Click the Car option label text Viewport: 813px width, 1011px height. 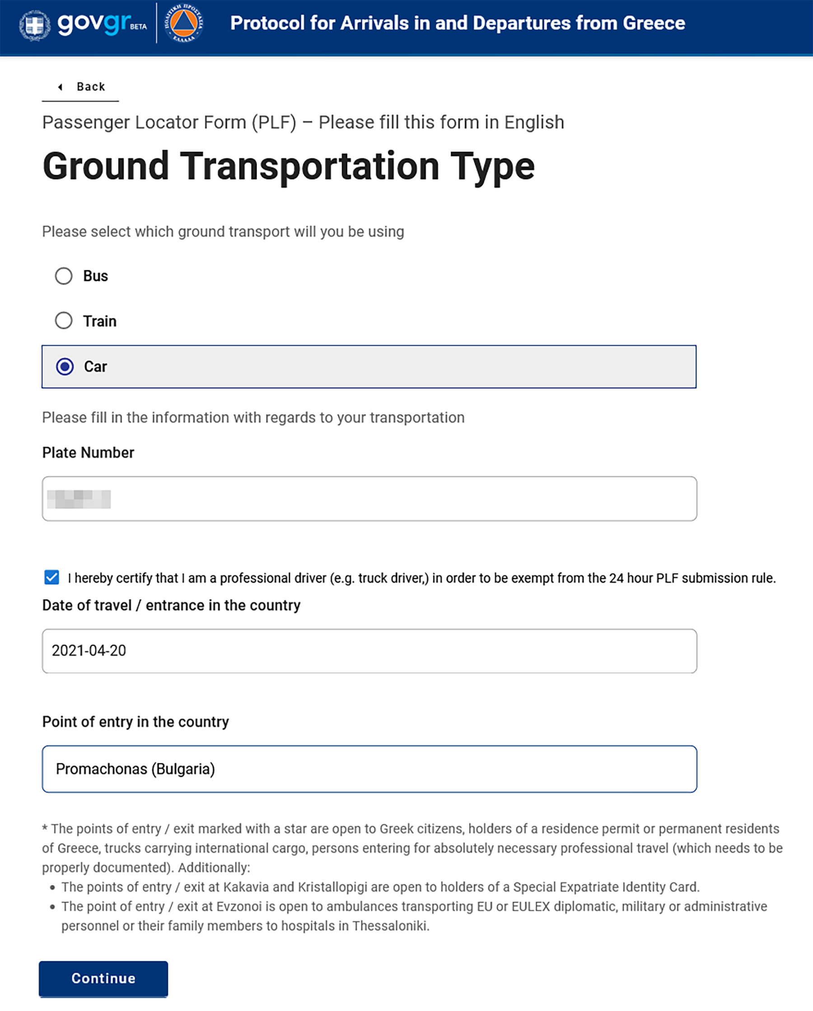click(96, 366)
